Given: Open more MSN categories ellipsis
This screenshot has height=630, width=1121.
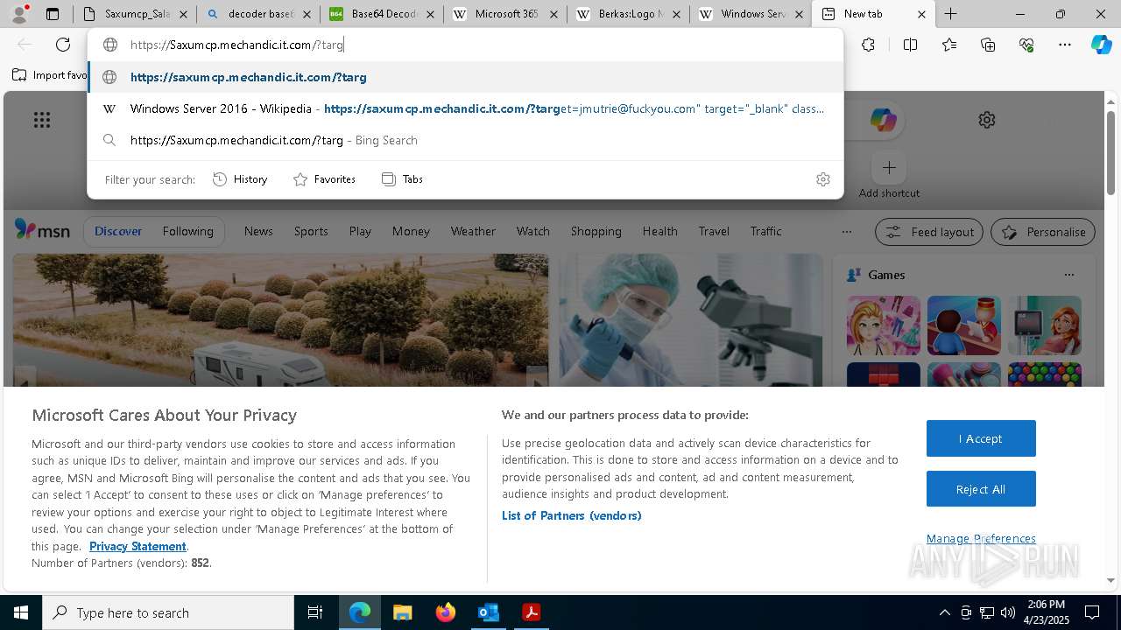Looking at the screenshot, I should [846, 232].
